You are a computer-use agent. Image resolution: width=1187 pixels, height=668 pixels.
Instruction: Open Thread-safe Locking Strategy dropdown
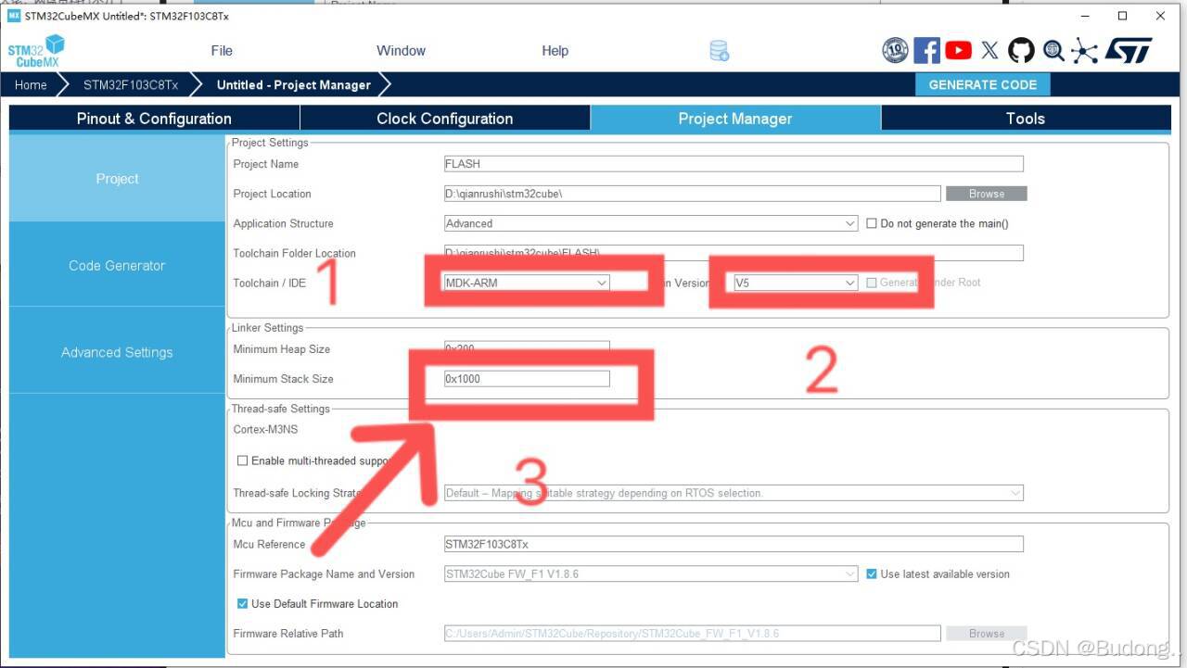coord(734,493)
